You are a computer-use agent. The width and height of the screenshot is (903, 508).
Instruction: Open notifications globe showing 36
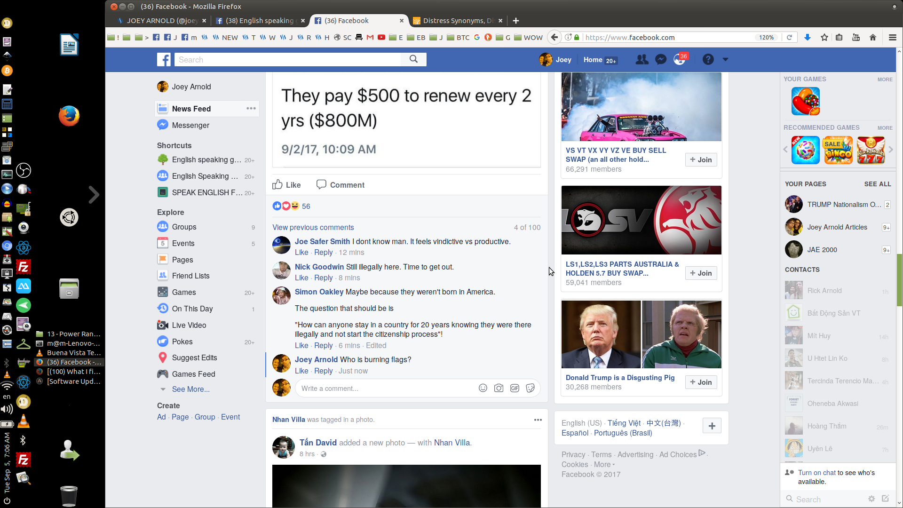tap(680, 59)
